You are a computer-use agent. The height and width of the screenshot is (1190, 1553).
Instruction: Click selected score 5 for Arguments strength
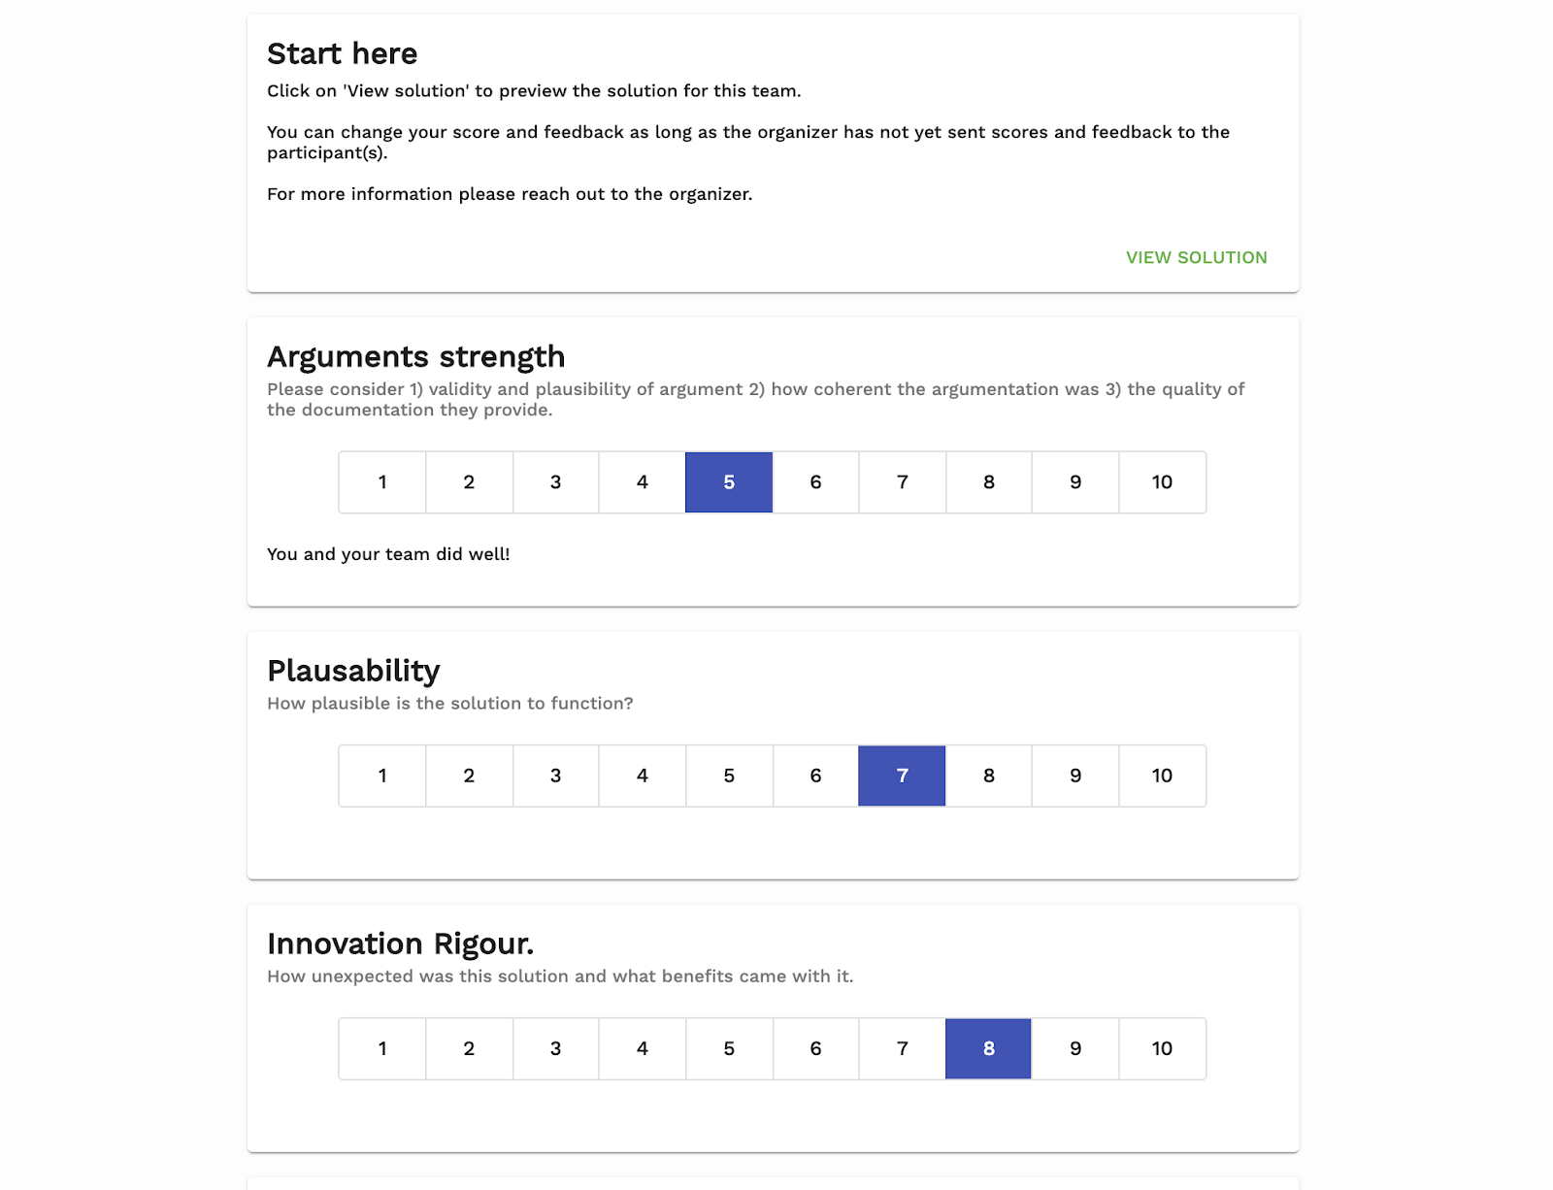729,482
